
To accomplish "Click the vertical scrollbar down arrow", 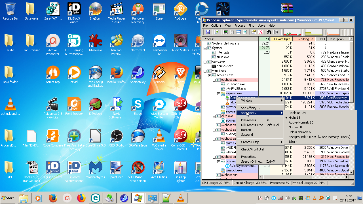I will click(x=351, y=172).
